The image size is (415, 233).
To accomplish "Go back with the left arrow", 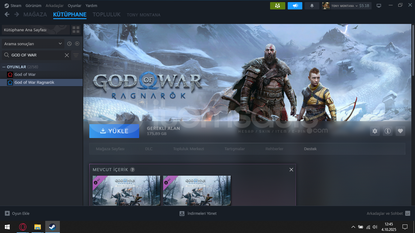I will (7, 14).
